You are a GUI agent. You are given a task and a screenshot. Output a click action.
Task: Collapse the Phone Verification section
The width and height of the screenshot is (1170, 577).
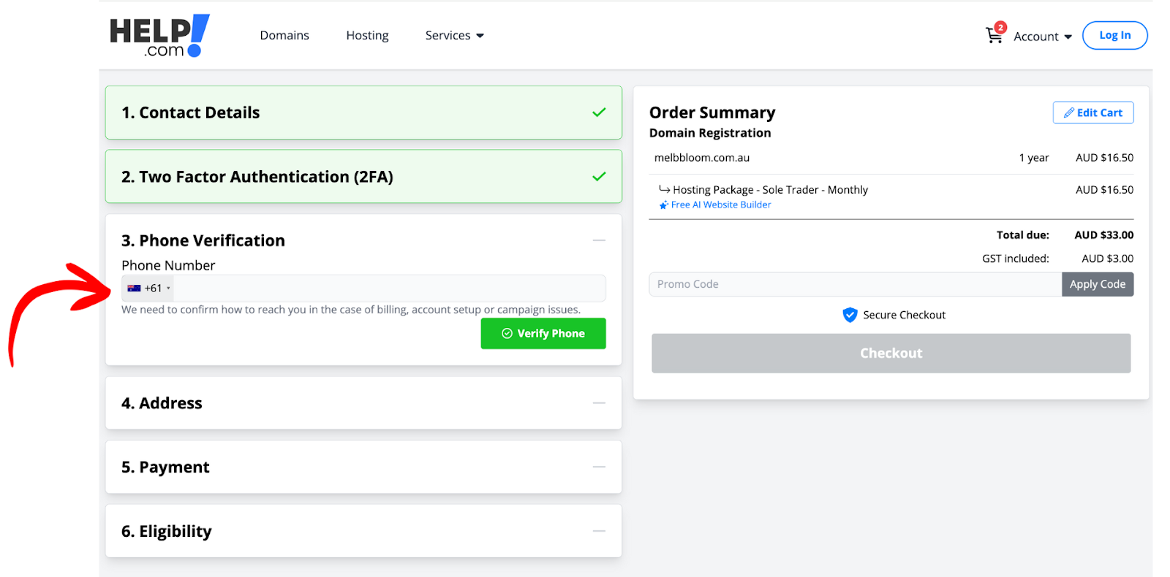(x=599, y=240)
